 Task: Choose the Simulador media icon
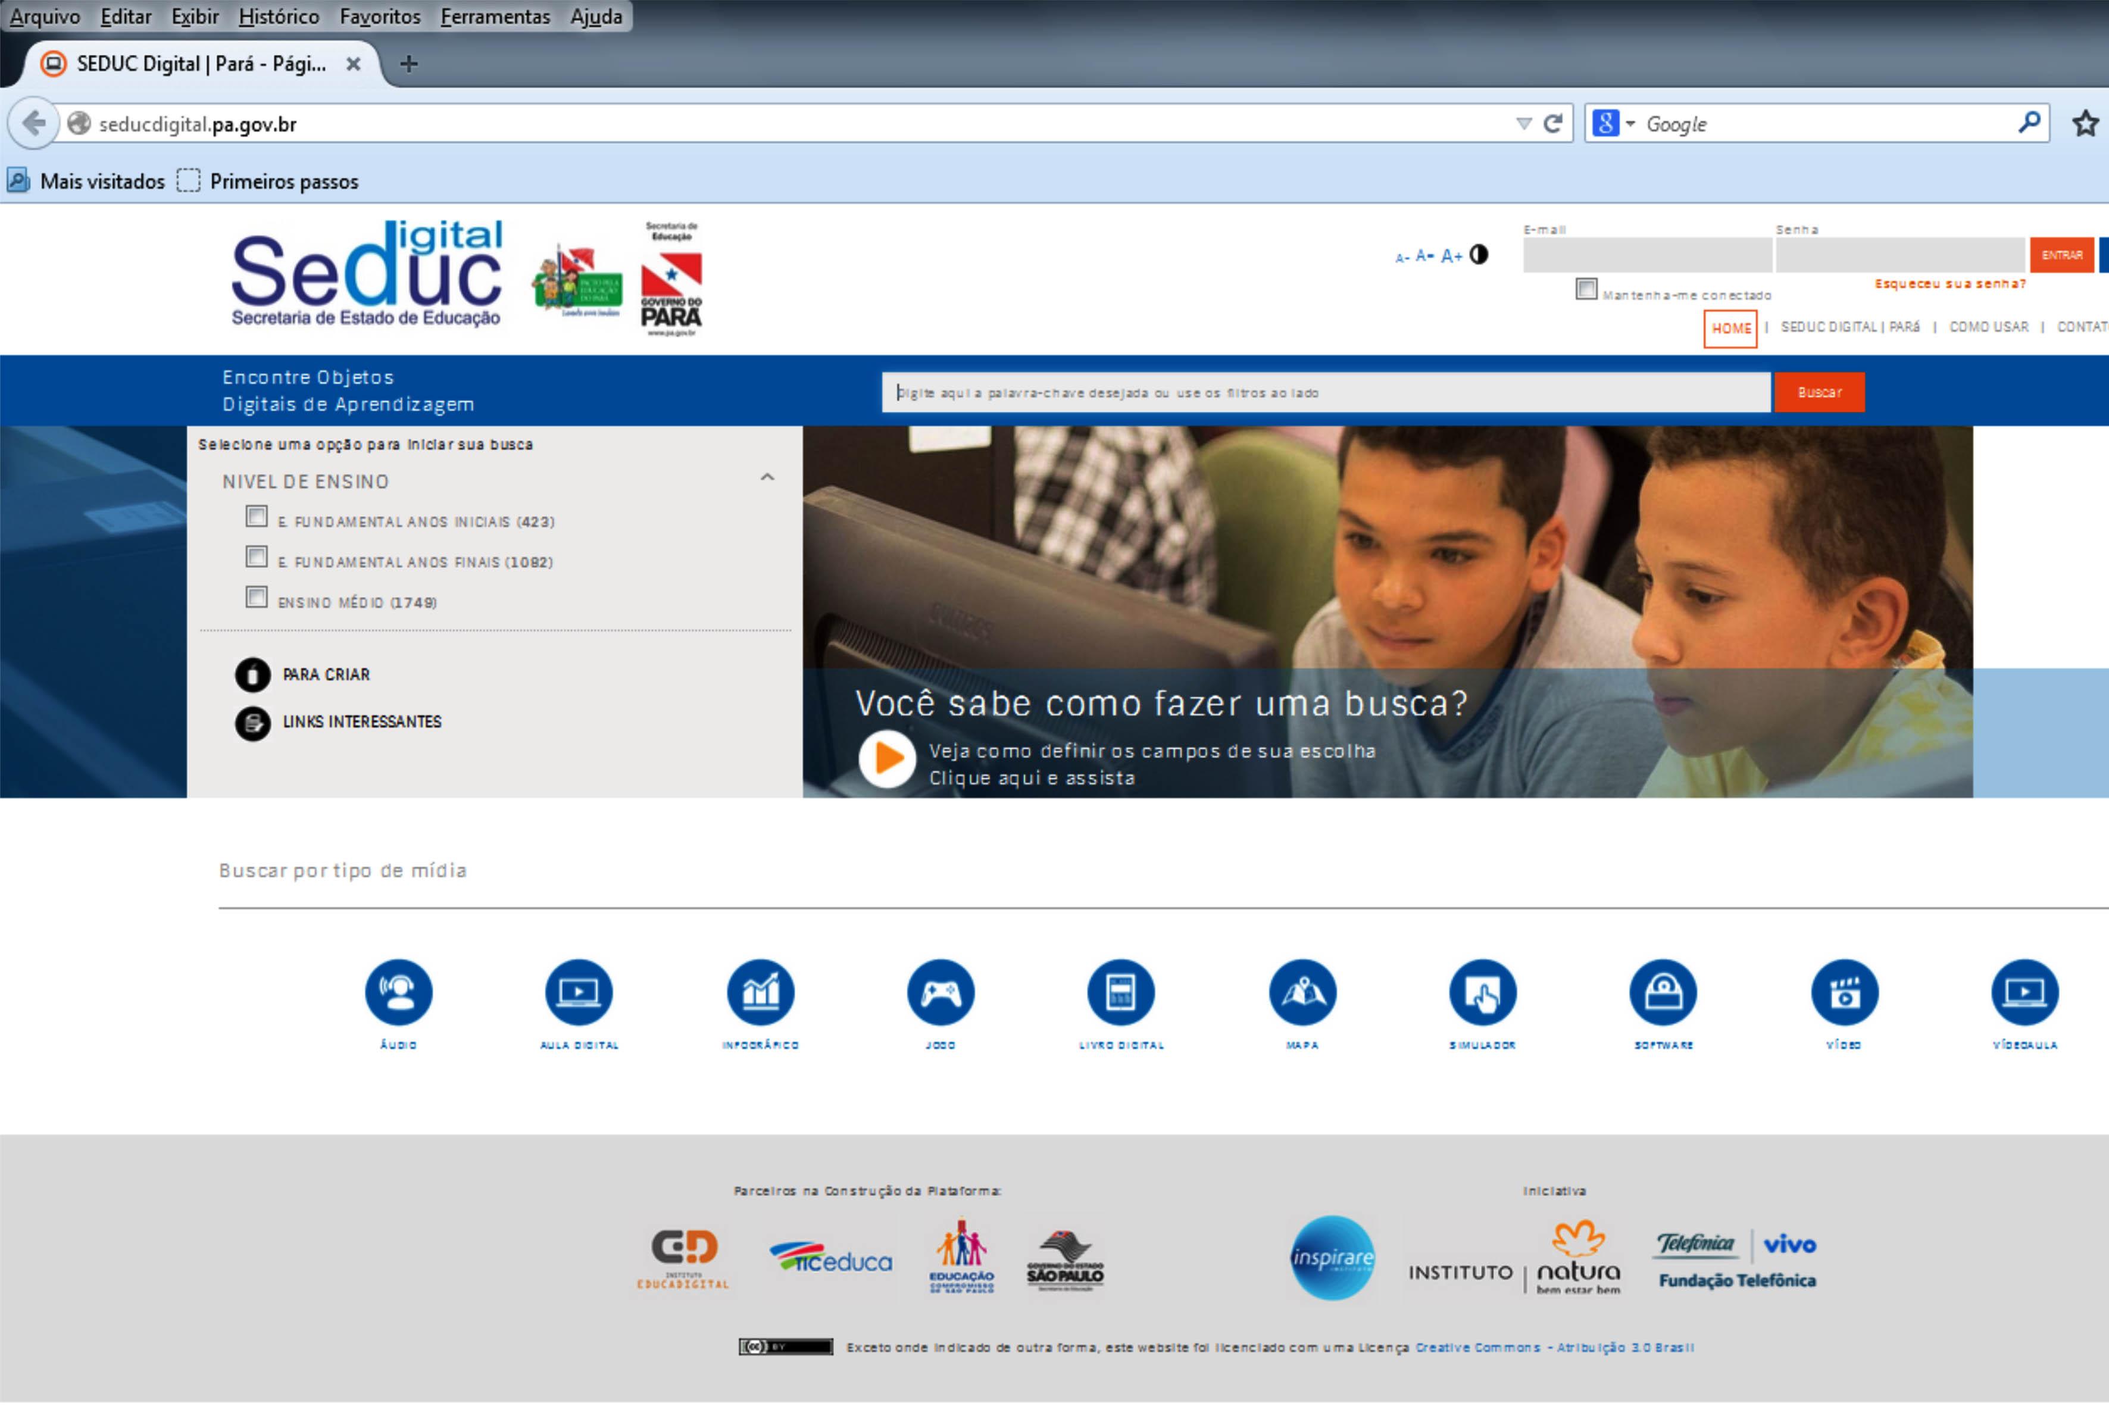click(1482, 992)
